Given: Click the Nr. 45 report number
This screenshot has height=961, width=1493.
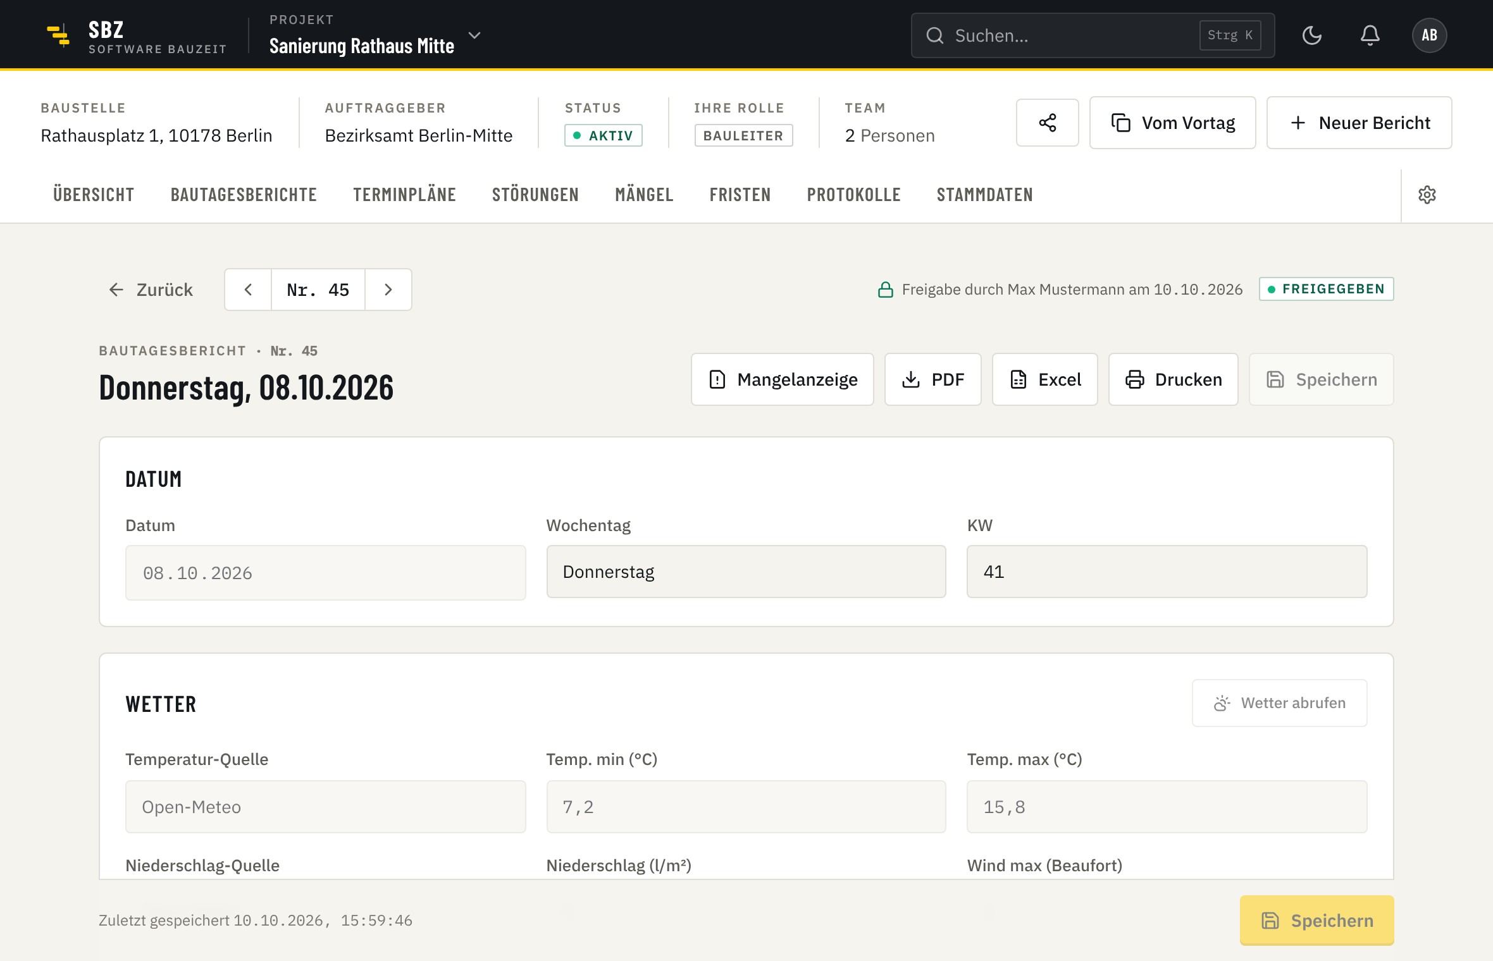Looking at the screenshot, I should pyautogui.click(x=318, y=290).
